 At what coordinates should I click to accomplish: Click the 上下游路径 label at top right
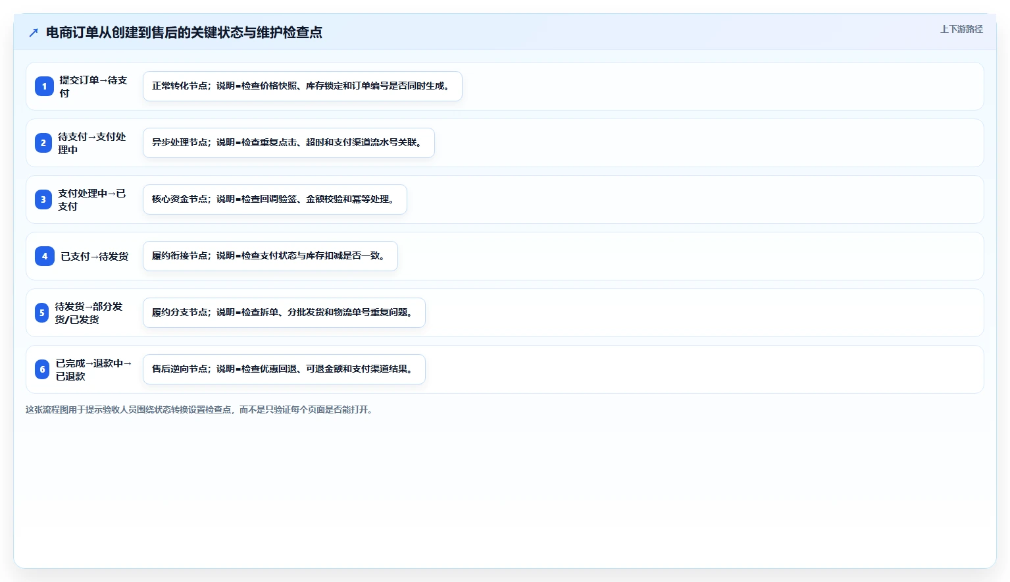(961, 29)
